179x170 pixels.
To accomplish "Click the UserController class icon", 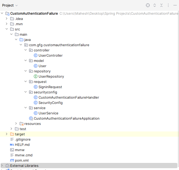I will [x=36, y=55].
